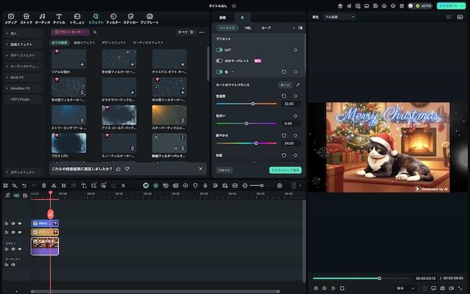Click the trash delete icon in timeline toolbar
The height and width of the screenshot is (294, 470).
coord(44,185)
